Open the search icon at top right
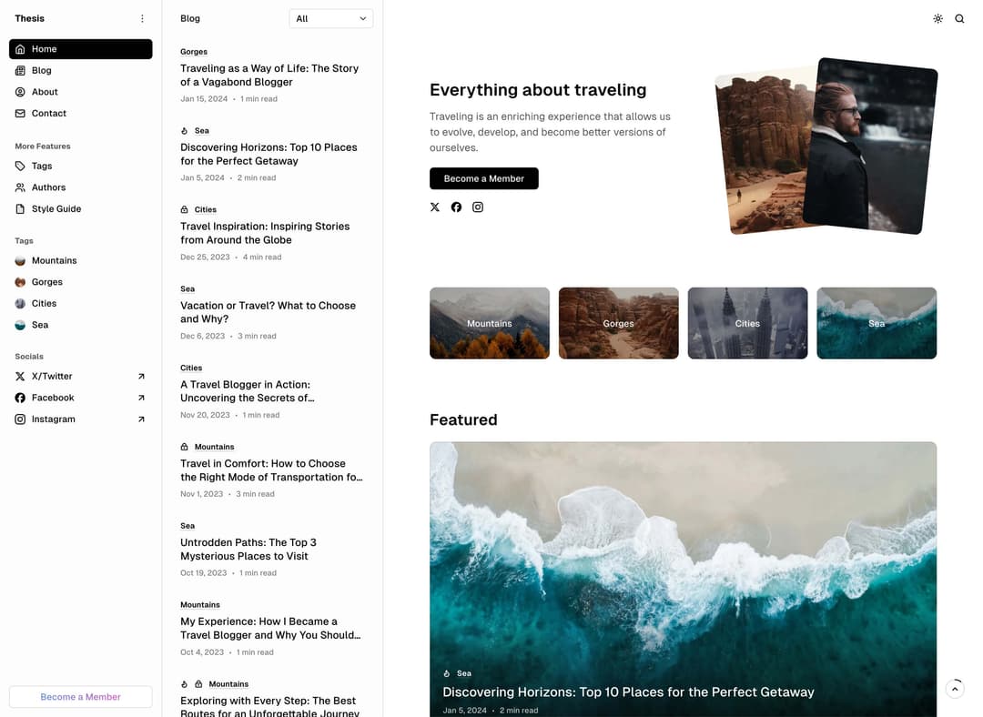 959,18
